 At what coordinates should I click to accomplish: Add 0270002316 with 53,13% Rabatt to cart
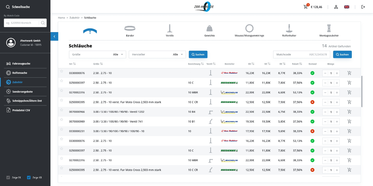click(349, 92)
